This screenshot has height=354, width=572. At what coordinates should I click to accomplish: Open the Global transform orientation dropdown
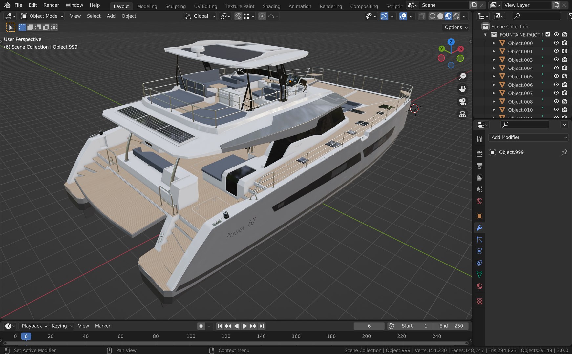(x=200, y=16)
